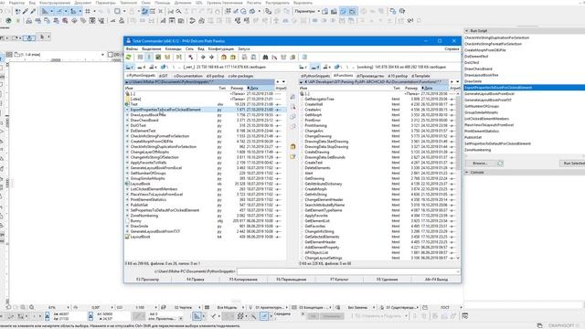Open the 1:100 scale dropdown in ArchiCAD
Image resolution: width=585 pixels, height=329 pixels.
pyautogui.click(x=155, y=307)
